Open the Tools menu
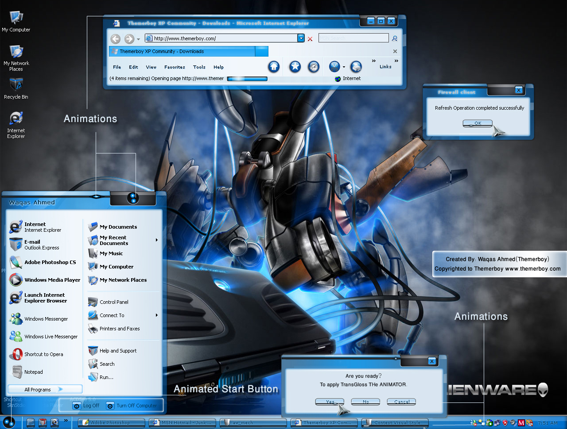567x429 pixels. point(199,67)
